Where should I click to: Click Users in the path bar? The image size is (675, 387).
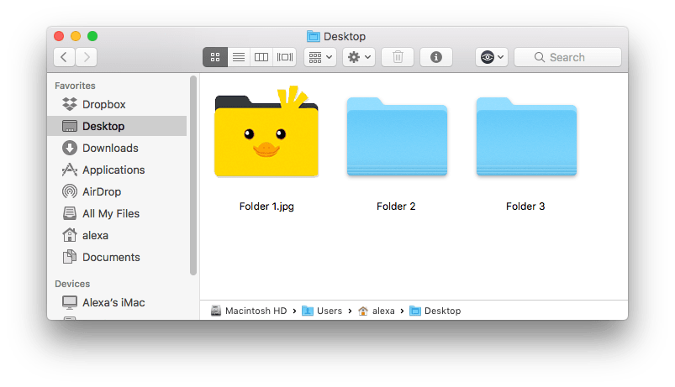point(322,311)
